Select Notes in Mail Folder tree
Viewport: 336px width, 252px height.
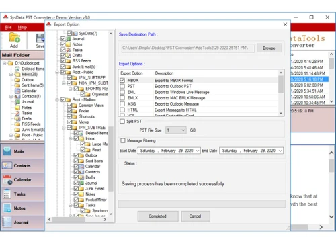(x=26, y=108)
